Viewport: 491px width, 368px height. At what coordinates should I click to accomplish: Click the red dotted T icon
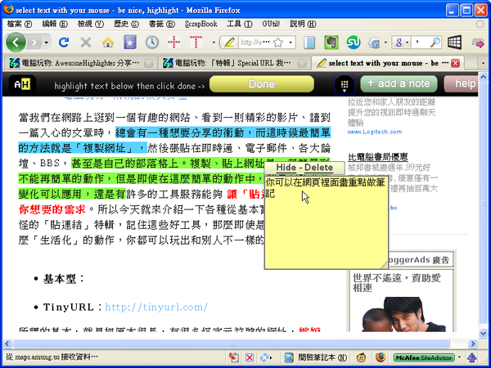(196, 43)
